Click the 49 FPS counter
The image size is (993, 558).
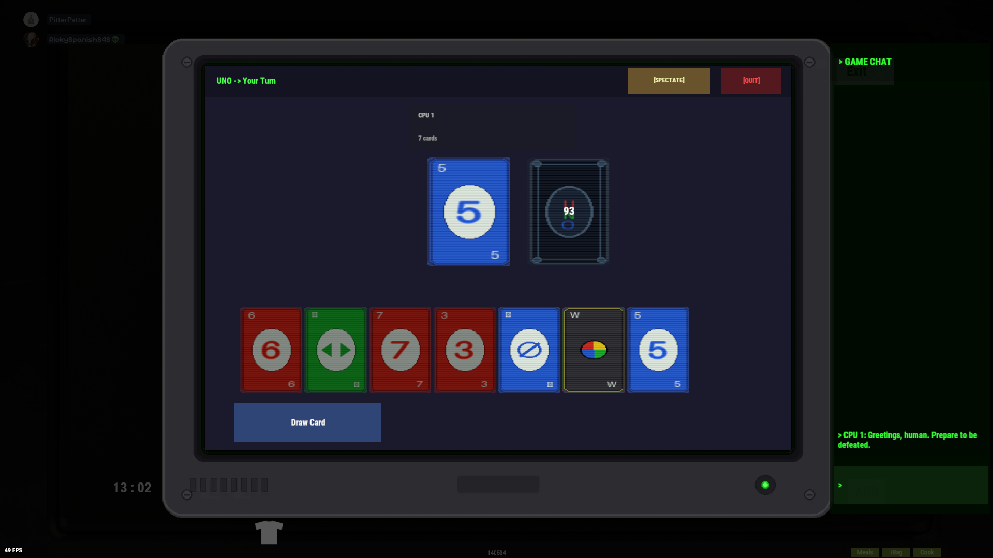point(13,550)
